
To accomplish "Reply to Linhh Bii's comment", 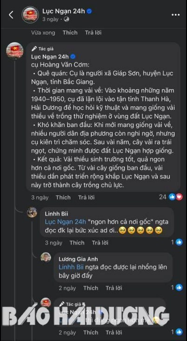I will tap(100, 243).
